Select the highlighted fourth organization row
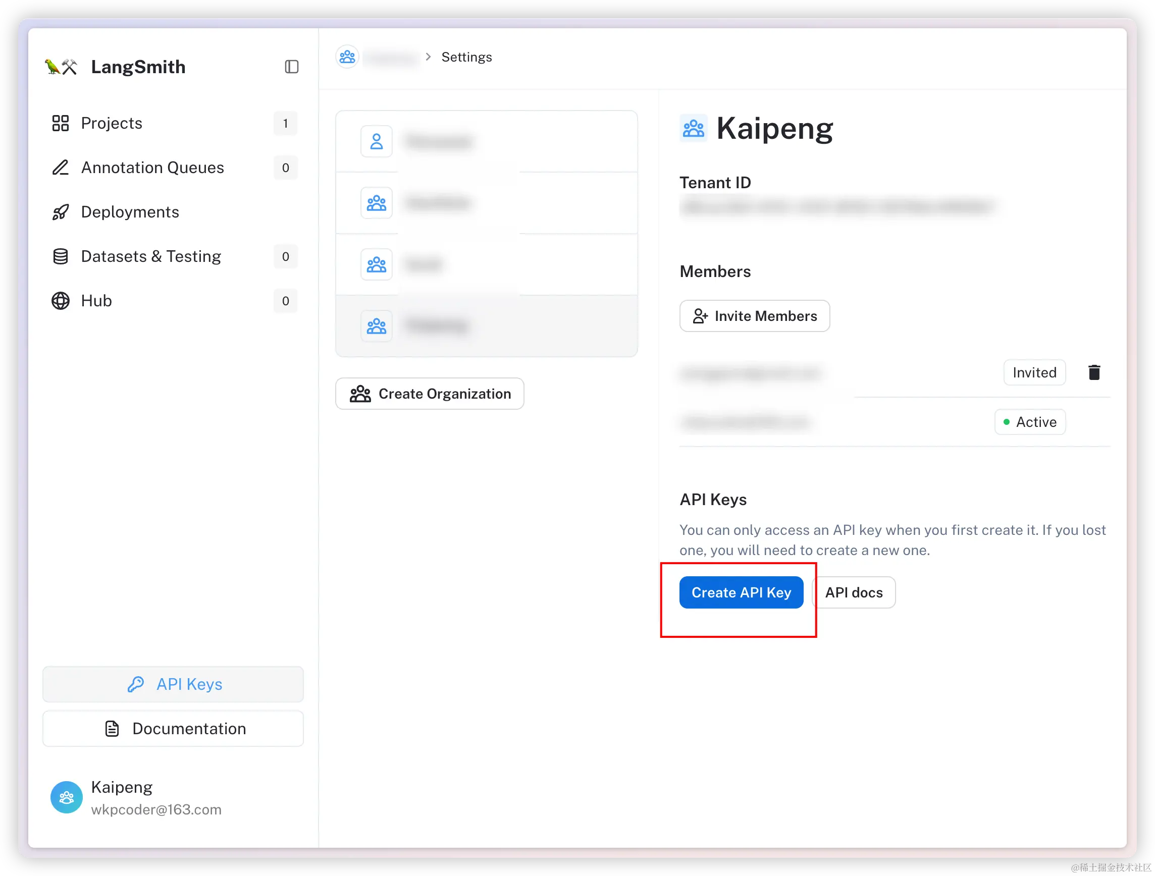Screen dimensions: 1155x876 point(486,326)
